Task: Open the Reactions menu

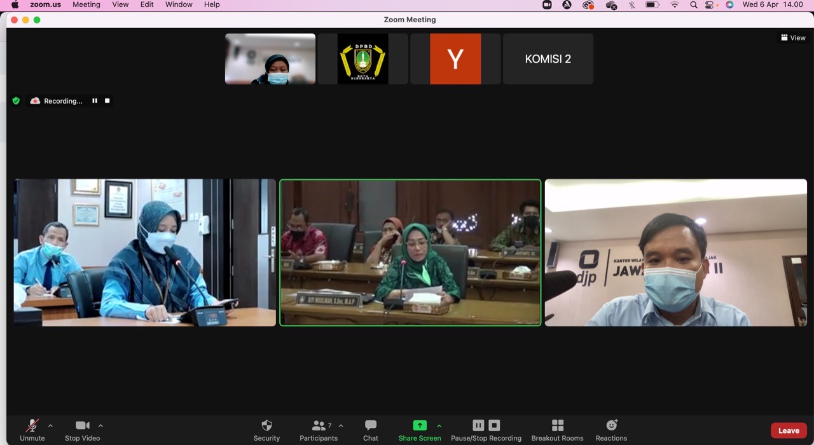Action: click(x=611, y=426)
